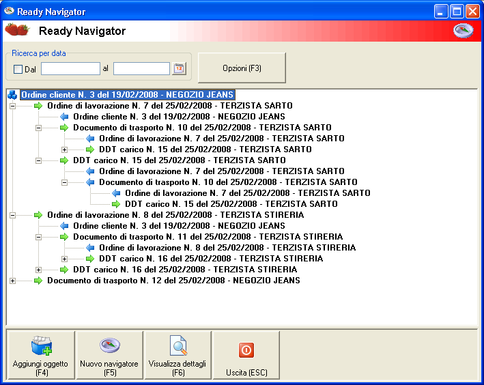Expand DDT carico N. 16 nested under Documento N. 11

click(x=65, y=259)
